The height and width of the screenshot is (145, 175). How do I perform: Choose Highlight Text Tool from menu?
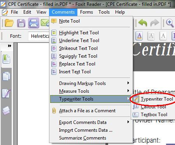91,33
